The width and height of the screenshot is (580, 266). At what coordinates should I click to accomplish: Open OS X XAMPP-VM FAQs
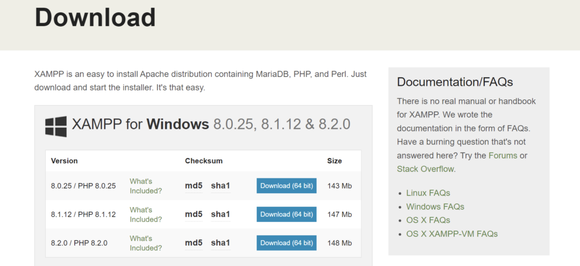(451, 234)
